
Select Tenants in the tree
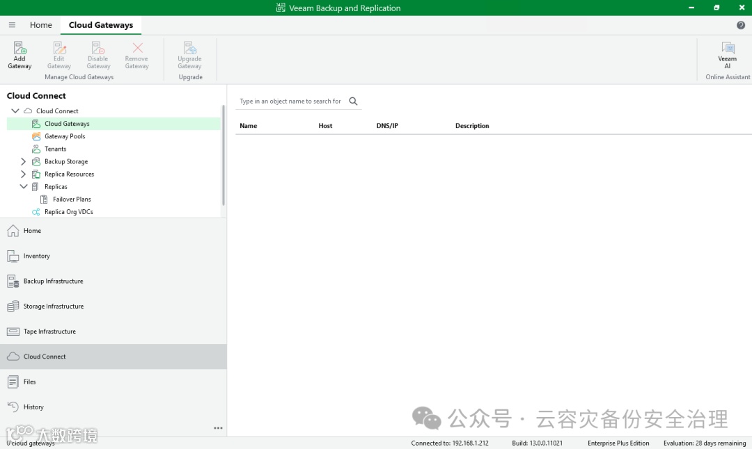coord(55,149)
